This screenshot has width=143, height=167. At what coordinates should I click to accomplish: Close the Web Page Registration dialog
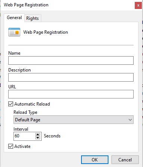138,5
